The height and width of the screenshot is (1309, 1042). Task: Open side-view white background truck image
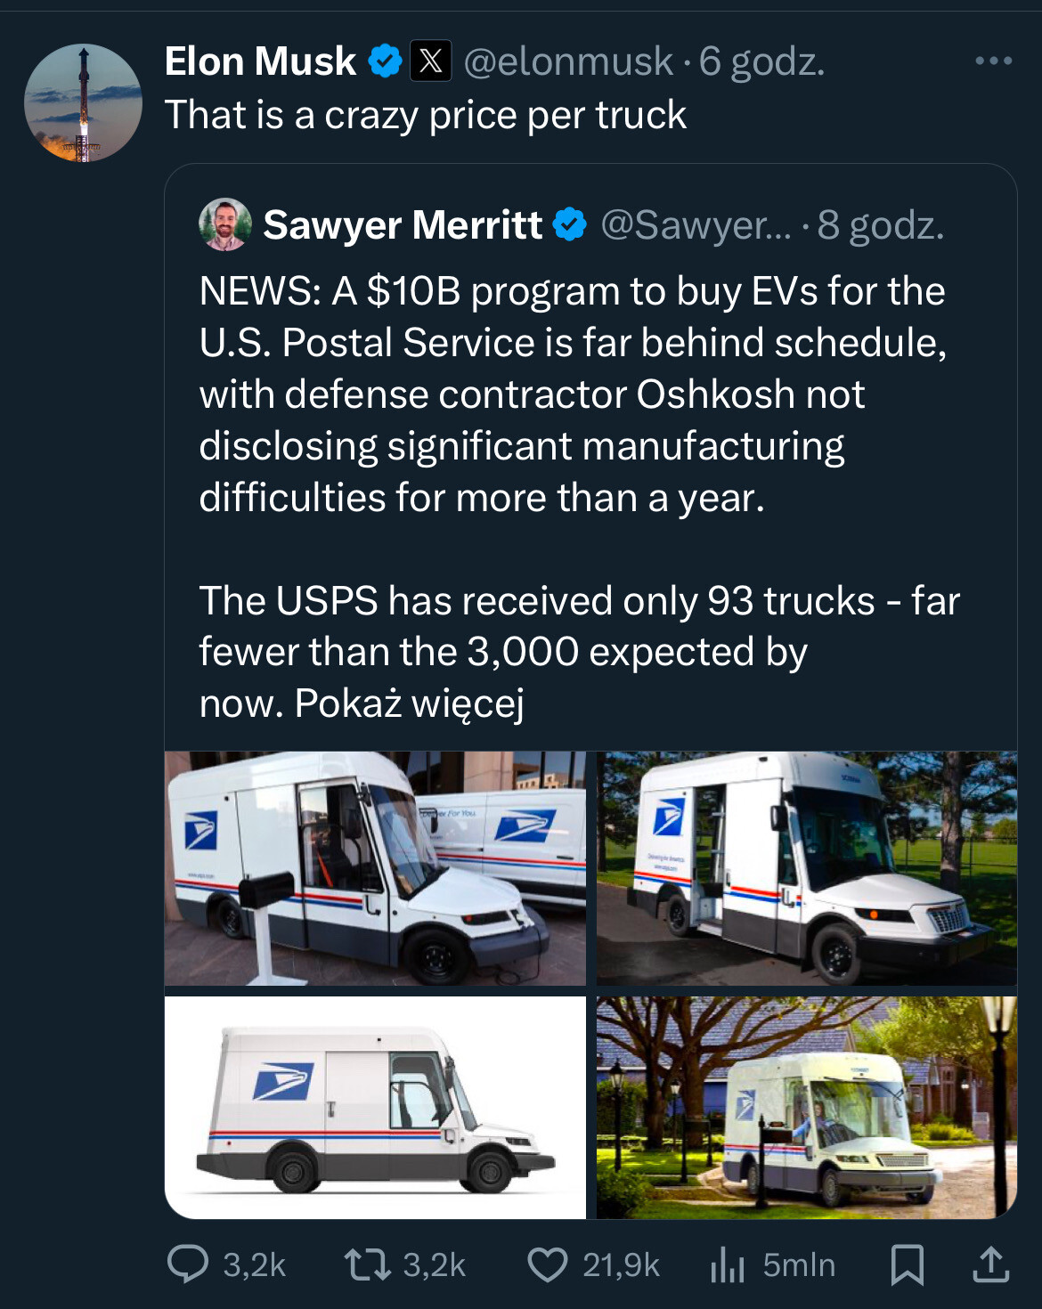(x=375, y=1107)
